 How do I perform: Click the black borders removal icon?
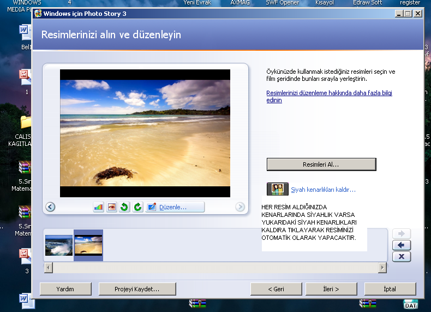point(277,189)
